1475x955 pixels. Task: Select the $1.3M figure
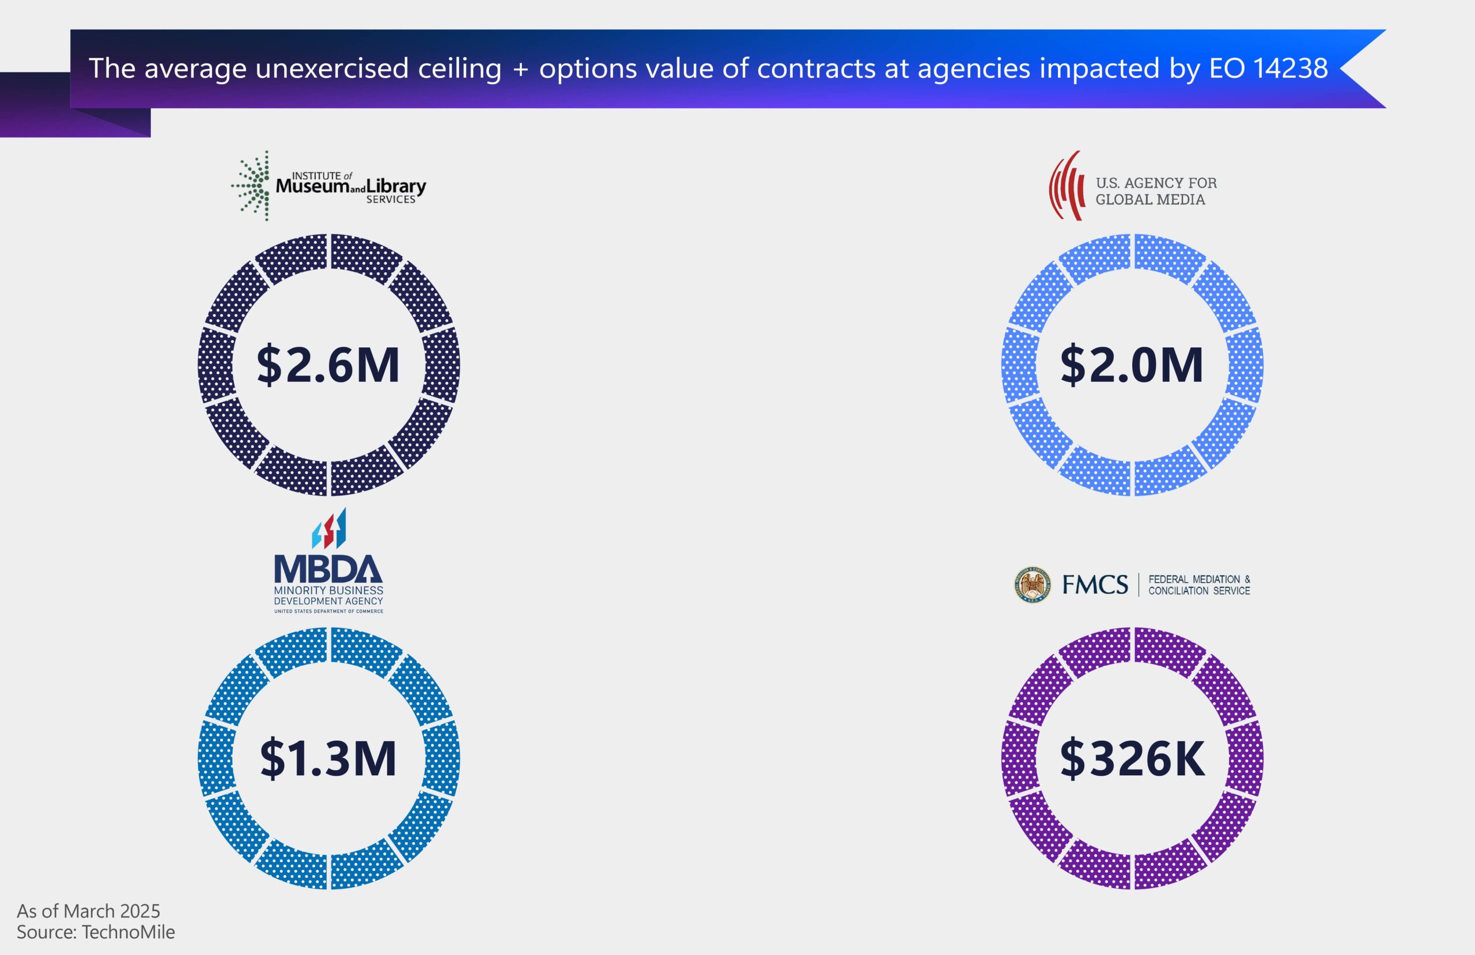328,759
